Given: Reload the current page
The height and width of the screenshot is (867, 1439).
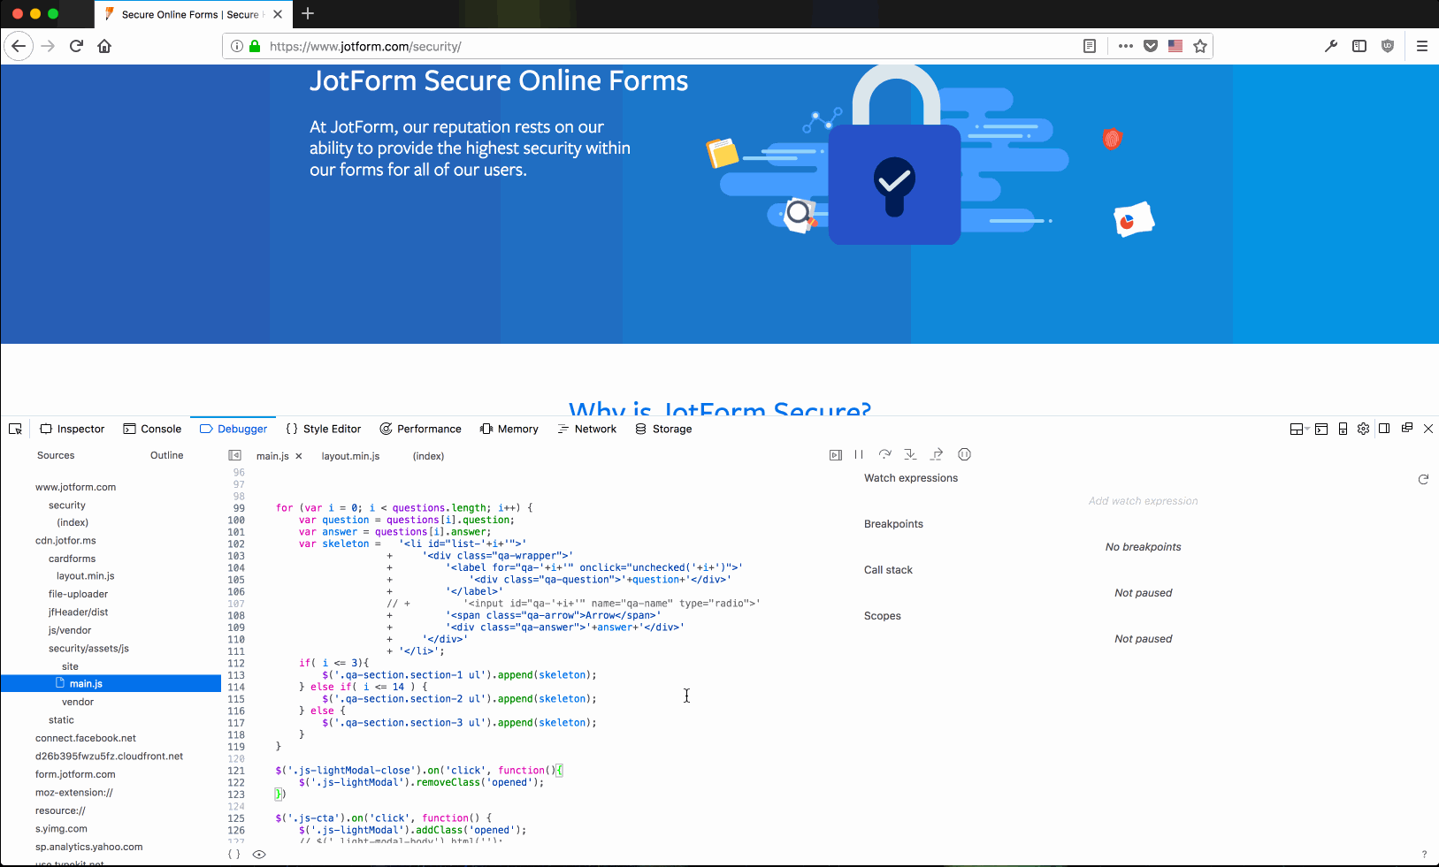Looking at the screenshot, I should tap(76, 46).
